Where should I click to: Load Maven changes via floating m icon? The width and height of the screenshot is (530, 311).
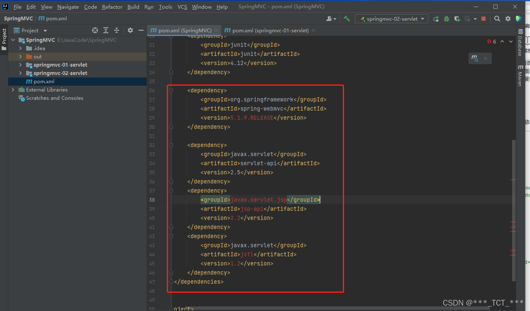coord(475,58)
